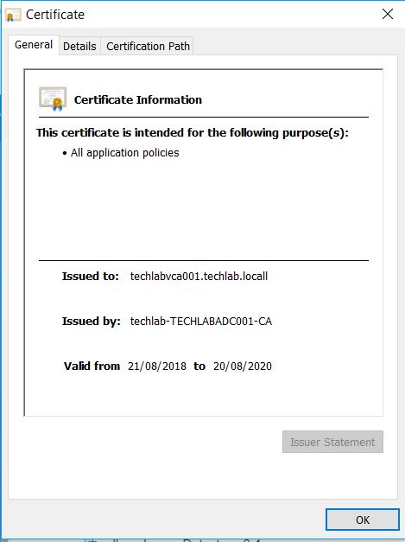Select the Issued to value techlabvca001.techlab.locall
The height and width of the screenshot is (542, 405).
click(x=199, y=276)
